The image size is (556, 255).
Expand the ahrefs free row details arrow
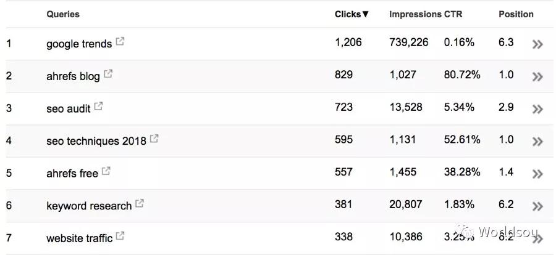click(537, 174)
